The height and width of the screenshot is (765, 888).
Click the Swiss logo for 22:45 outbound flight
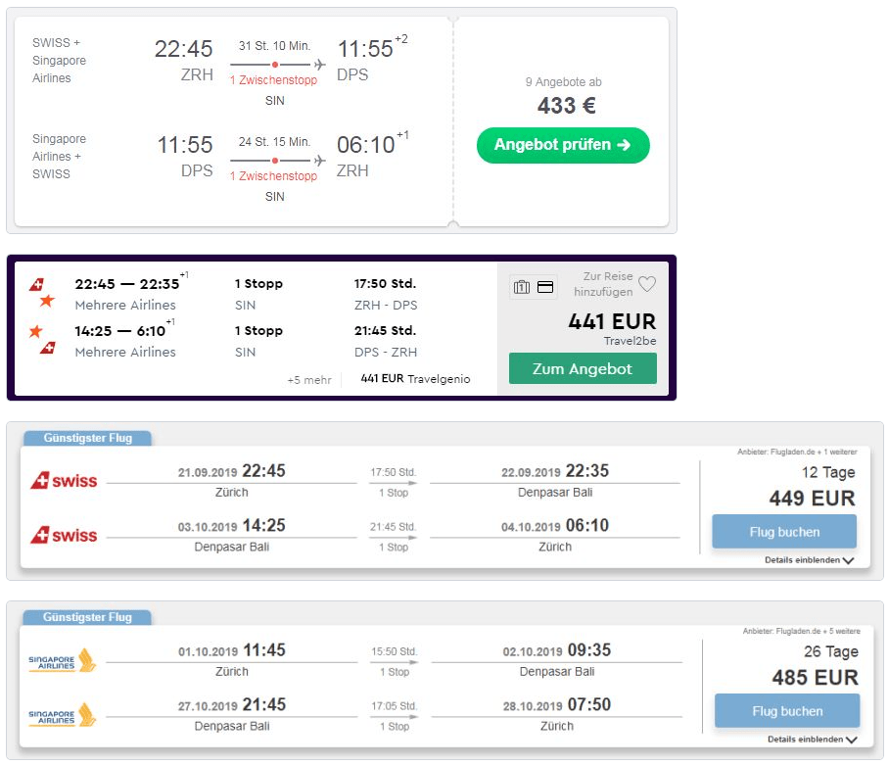pyautogui.click(x=64, y=481)
